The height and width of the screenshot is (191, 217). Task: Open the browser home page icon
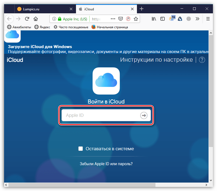(36, 19)
